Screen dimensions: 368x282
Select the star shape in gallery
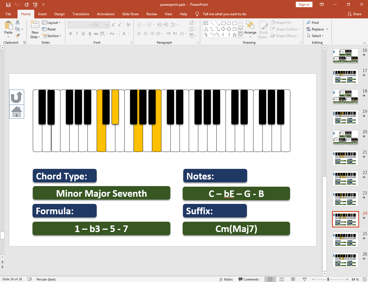(x=234, y=35)
